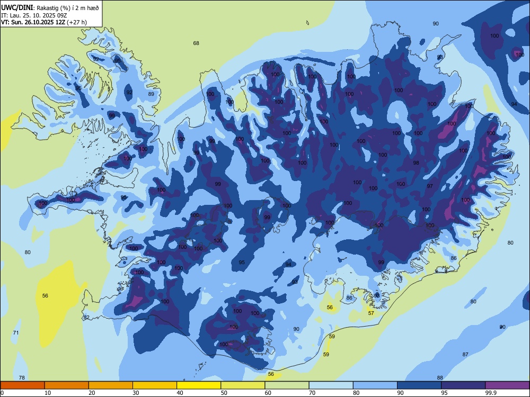Click the '99.9' legend scale label

(x=490, y=393)
